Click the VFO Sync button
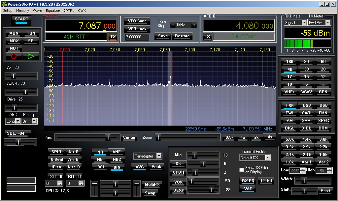This screenshot has height=201, width=338. 137,21
